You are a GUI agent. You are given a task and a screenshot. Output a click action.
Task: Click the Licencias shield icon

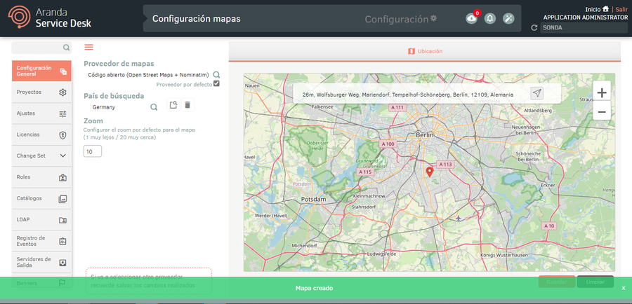pyautogui.click(x=62, y=135)
